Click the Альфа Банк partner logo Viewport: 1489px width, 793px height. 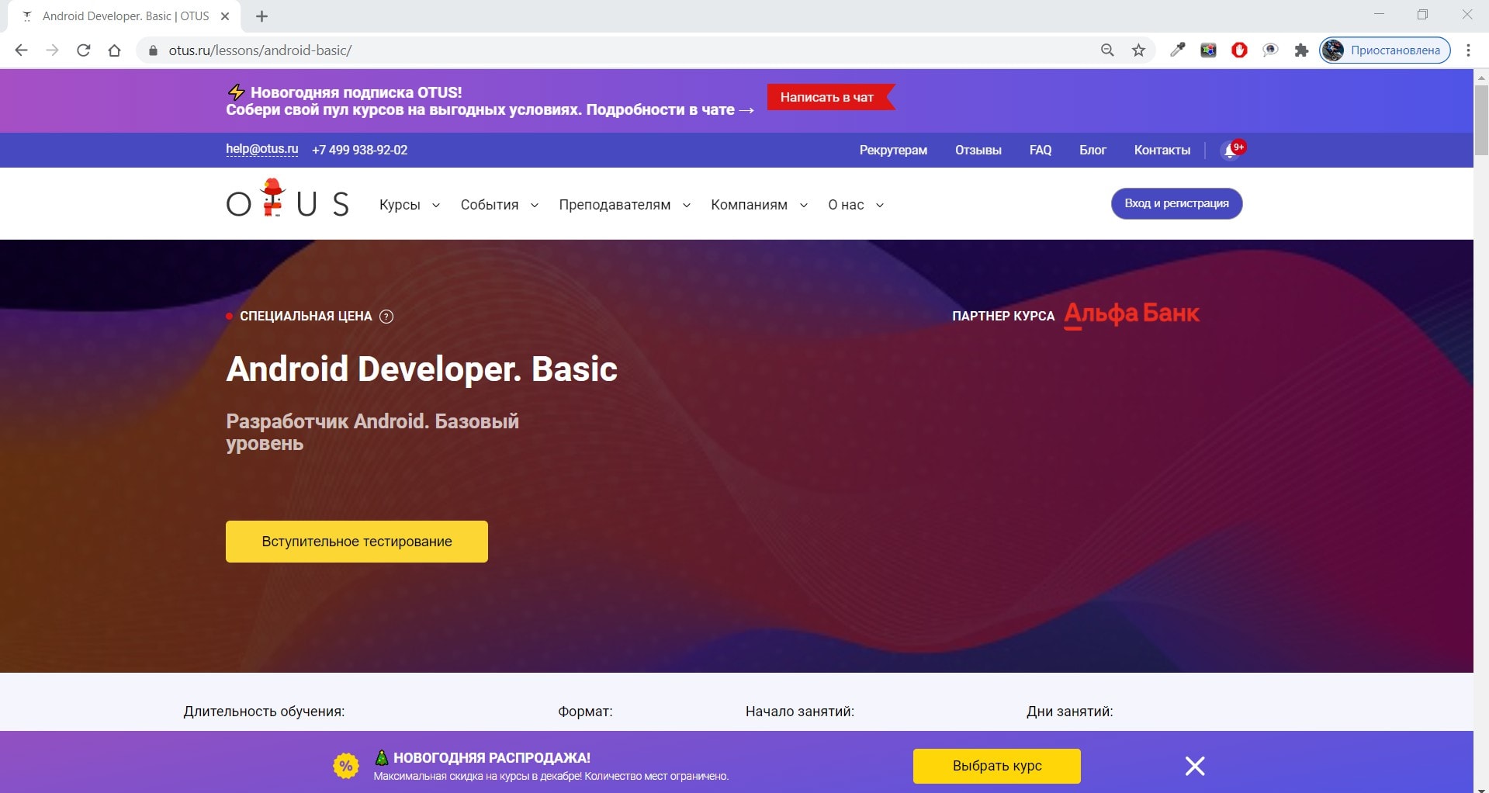pyautogui.click(x=1131, y=314)
